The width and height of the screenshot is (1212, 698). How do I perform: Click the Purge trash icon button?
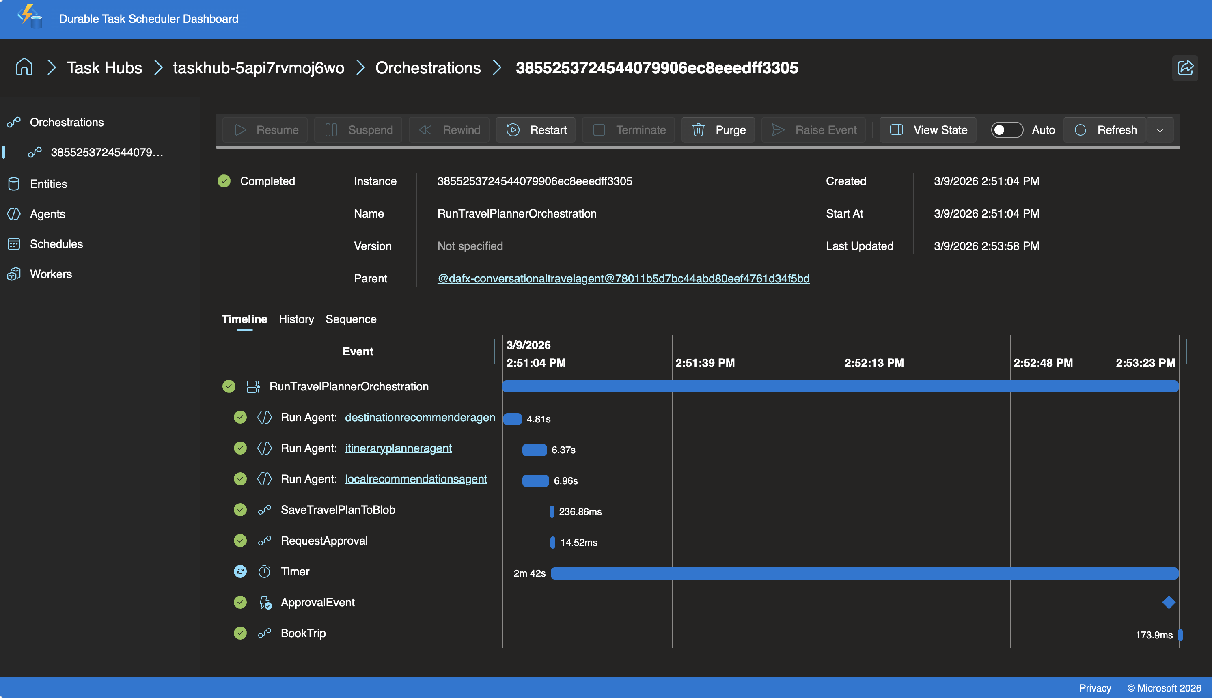(718, 130)
